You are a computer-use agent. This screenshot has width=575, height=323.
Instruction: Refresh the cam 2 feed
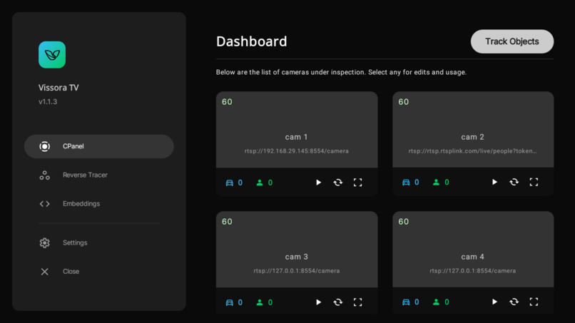click(x=514, y=182)
